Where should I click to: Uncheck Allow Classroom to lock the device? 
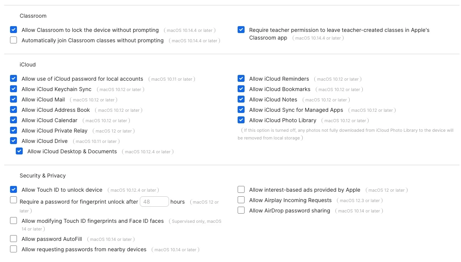click(x=13, y=30)
